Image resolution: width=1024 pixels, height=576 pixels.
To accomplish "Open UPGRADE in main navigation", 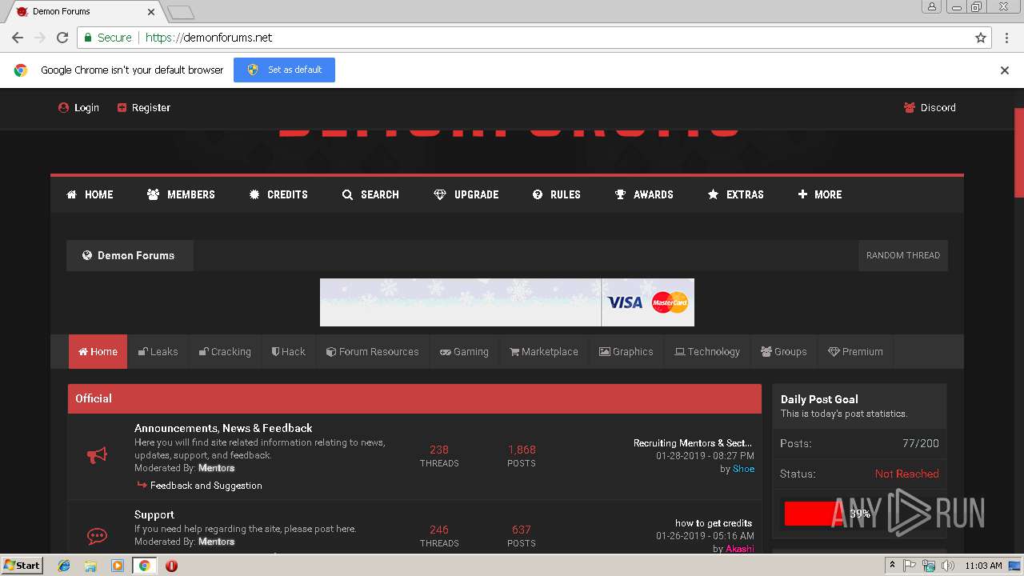I will (x=466, y=194).
